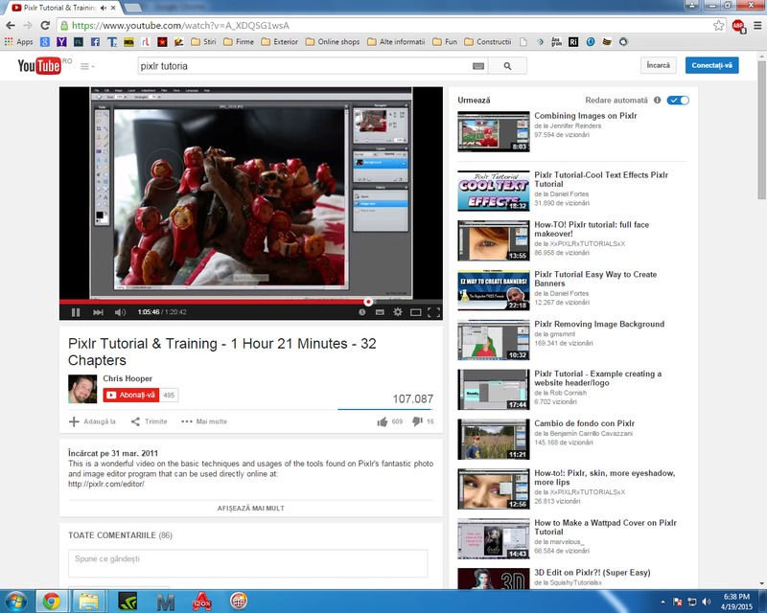The height and width of the screenshot is (613, 767).
Task: Mute the video player volume
Action: coord(120,312)
